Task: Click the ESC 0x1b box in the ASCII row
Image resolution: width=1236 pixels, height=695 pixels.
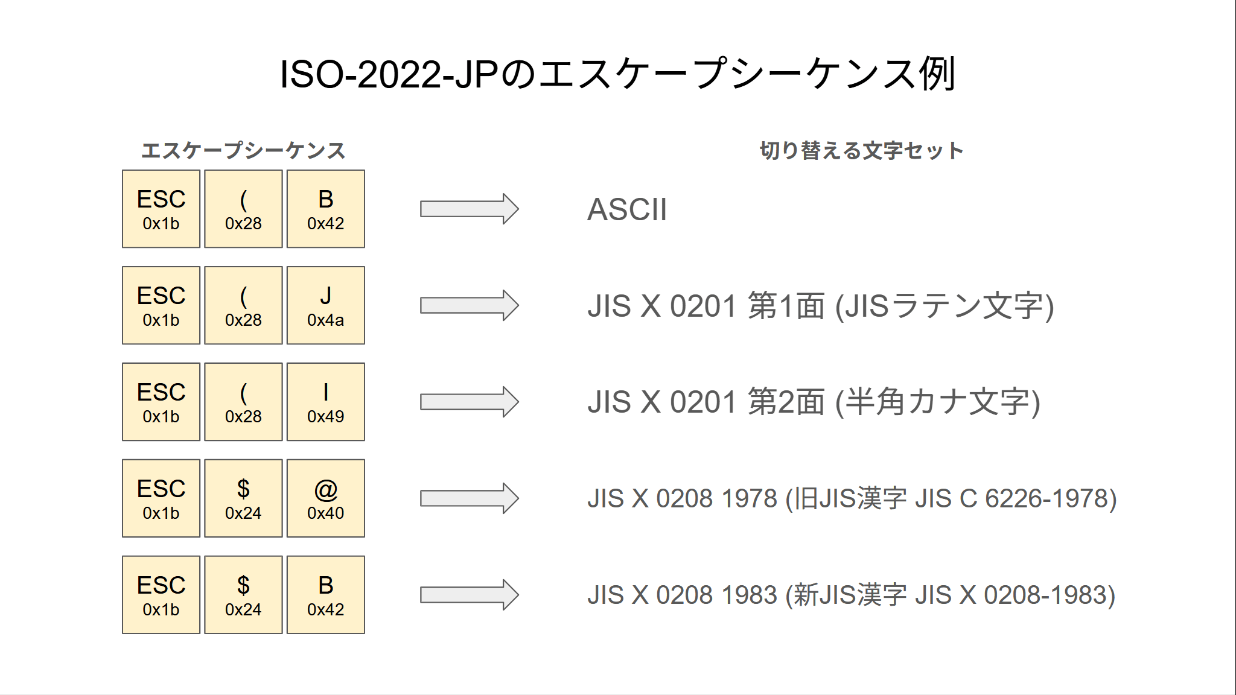Action: (x=161, y=209)
